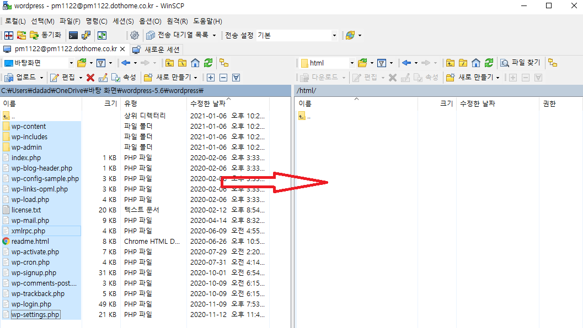Image resolution: width=583 pixels, height=328 pixels.
Task: Go to local root directory icon
Action: coord(183,63)
